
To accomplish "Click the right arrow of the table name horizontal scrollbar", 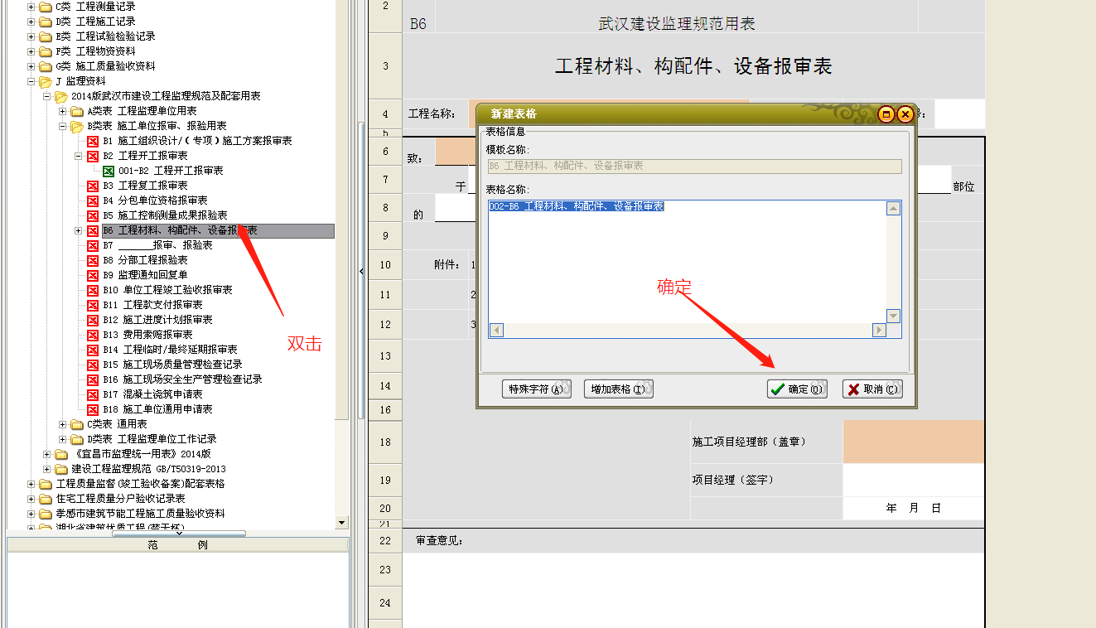I will 879,331.
